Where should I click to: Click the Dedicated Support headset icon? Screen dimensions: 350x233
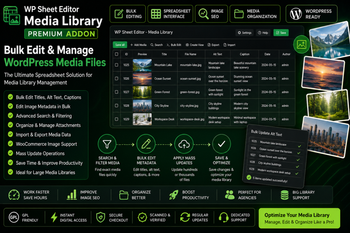pos(224,217)
